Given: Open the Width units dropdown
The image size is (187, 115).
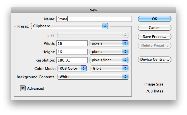Looking at the screenshot, I should click(x=109, y=43).
